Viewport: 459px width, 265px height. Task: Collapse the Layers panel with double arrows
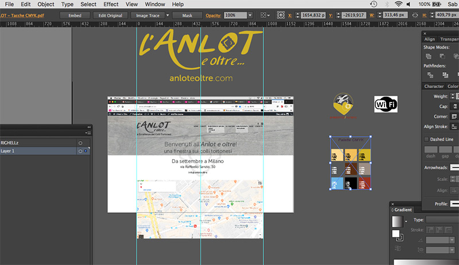click(x=89, y=127)
